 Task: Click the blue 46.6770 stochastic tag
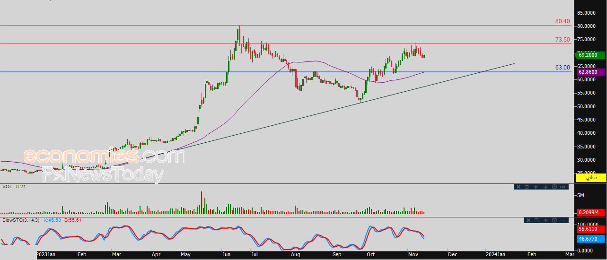coord(590,239)
